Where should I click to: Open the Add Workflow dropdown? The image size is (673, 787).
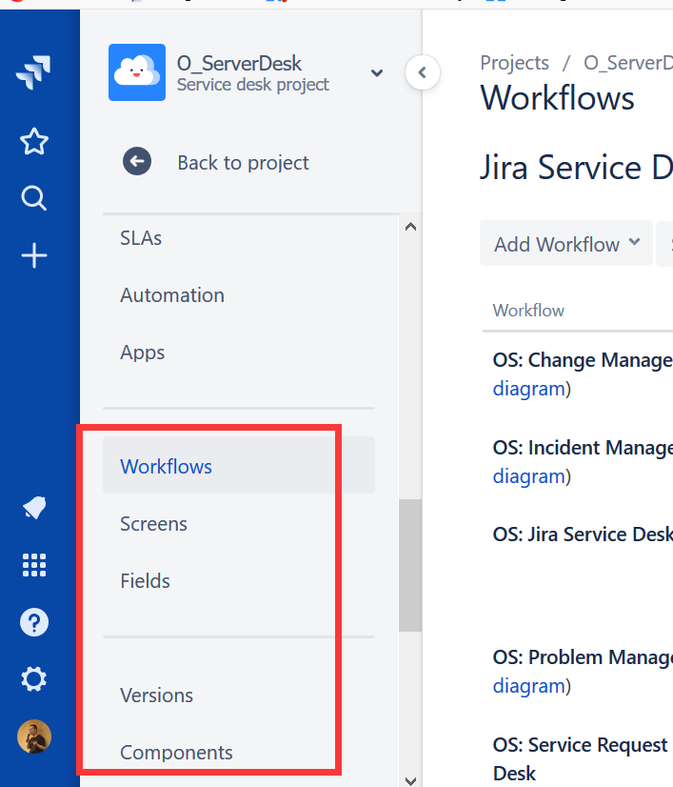tap(566, 243)
